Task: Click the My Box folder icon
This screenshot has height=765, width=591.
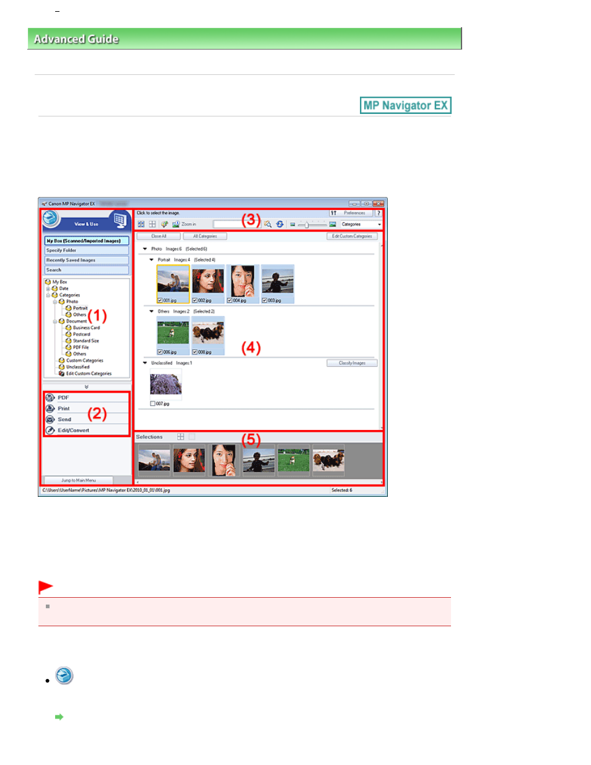Action: 48,282
